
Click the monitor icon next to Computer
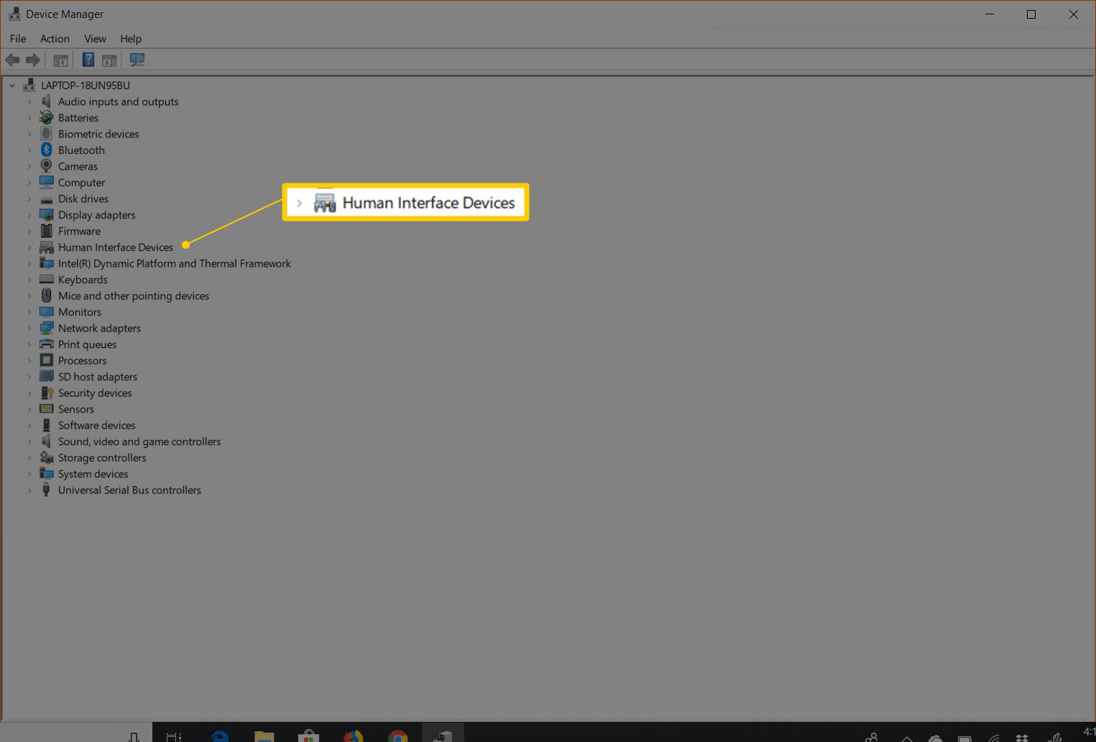[x=46, y=182]
